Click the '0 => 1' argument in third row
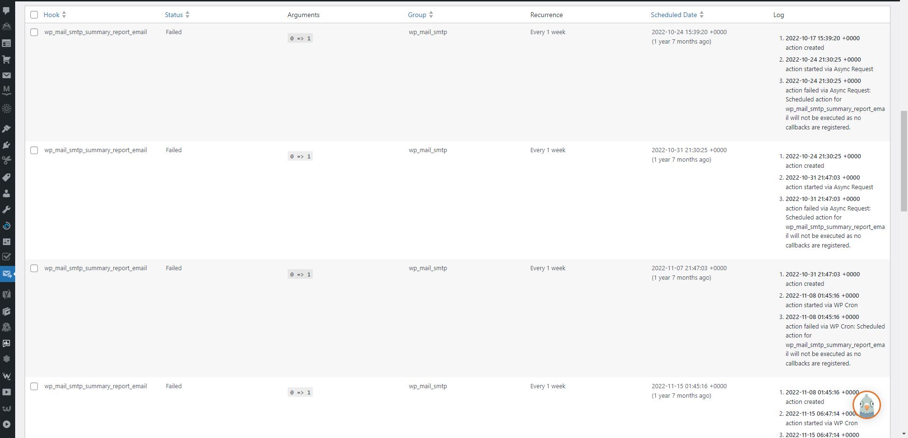This screenshot has height=438, width=908. coord(300,274)
